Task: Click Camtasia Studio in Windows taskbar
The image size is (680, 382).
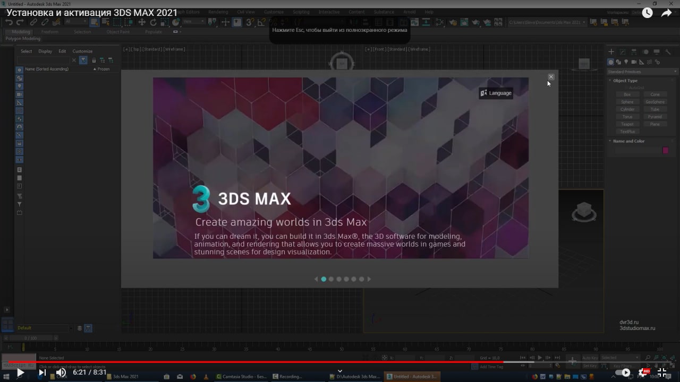Action: pos(242,377)
